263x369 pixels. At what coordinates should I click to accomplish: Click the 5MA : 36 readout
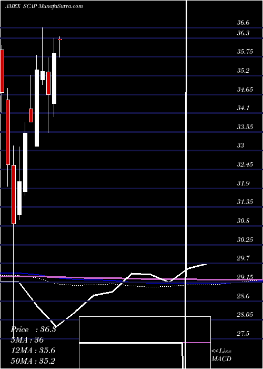(27, 340)
